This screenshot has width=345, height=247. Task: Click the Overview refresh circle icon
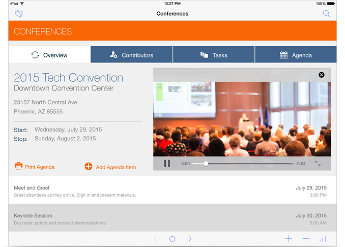tap(35, 55)
